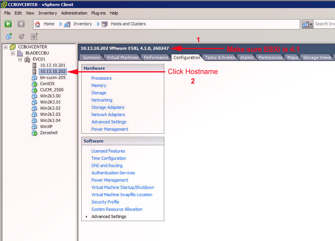Open the Administration menu
This screenshot has width=335, height=241.
coord(74,13)
